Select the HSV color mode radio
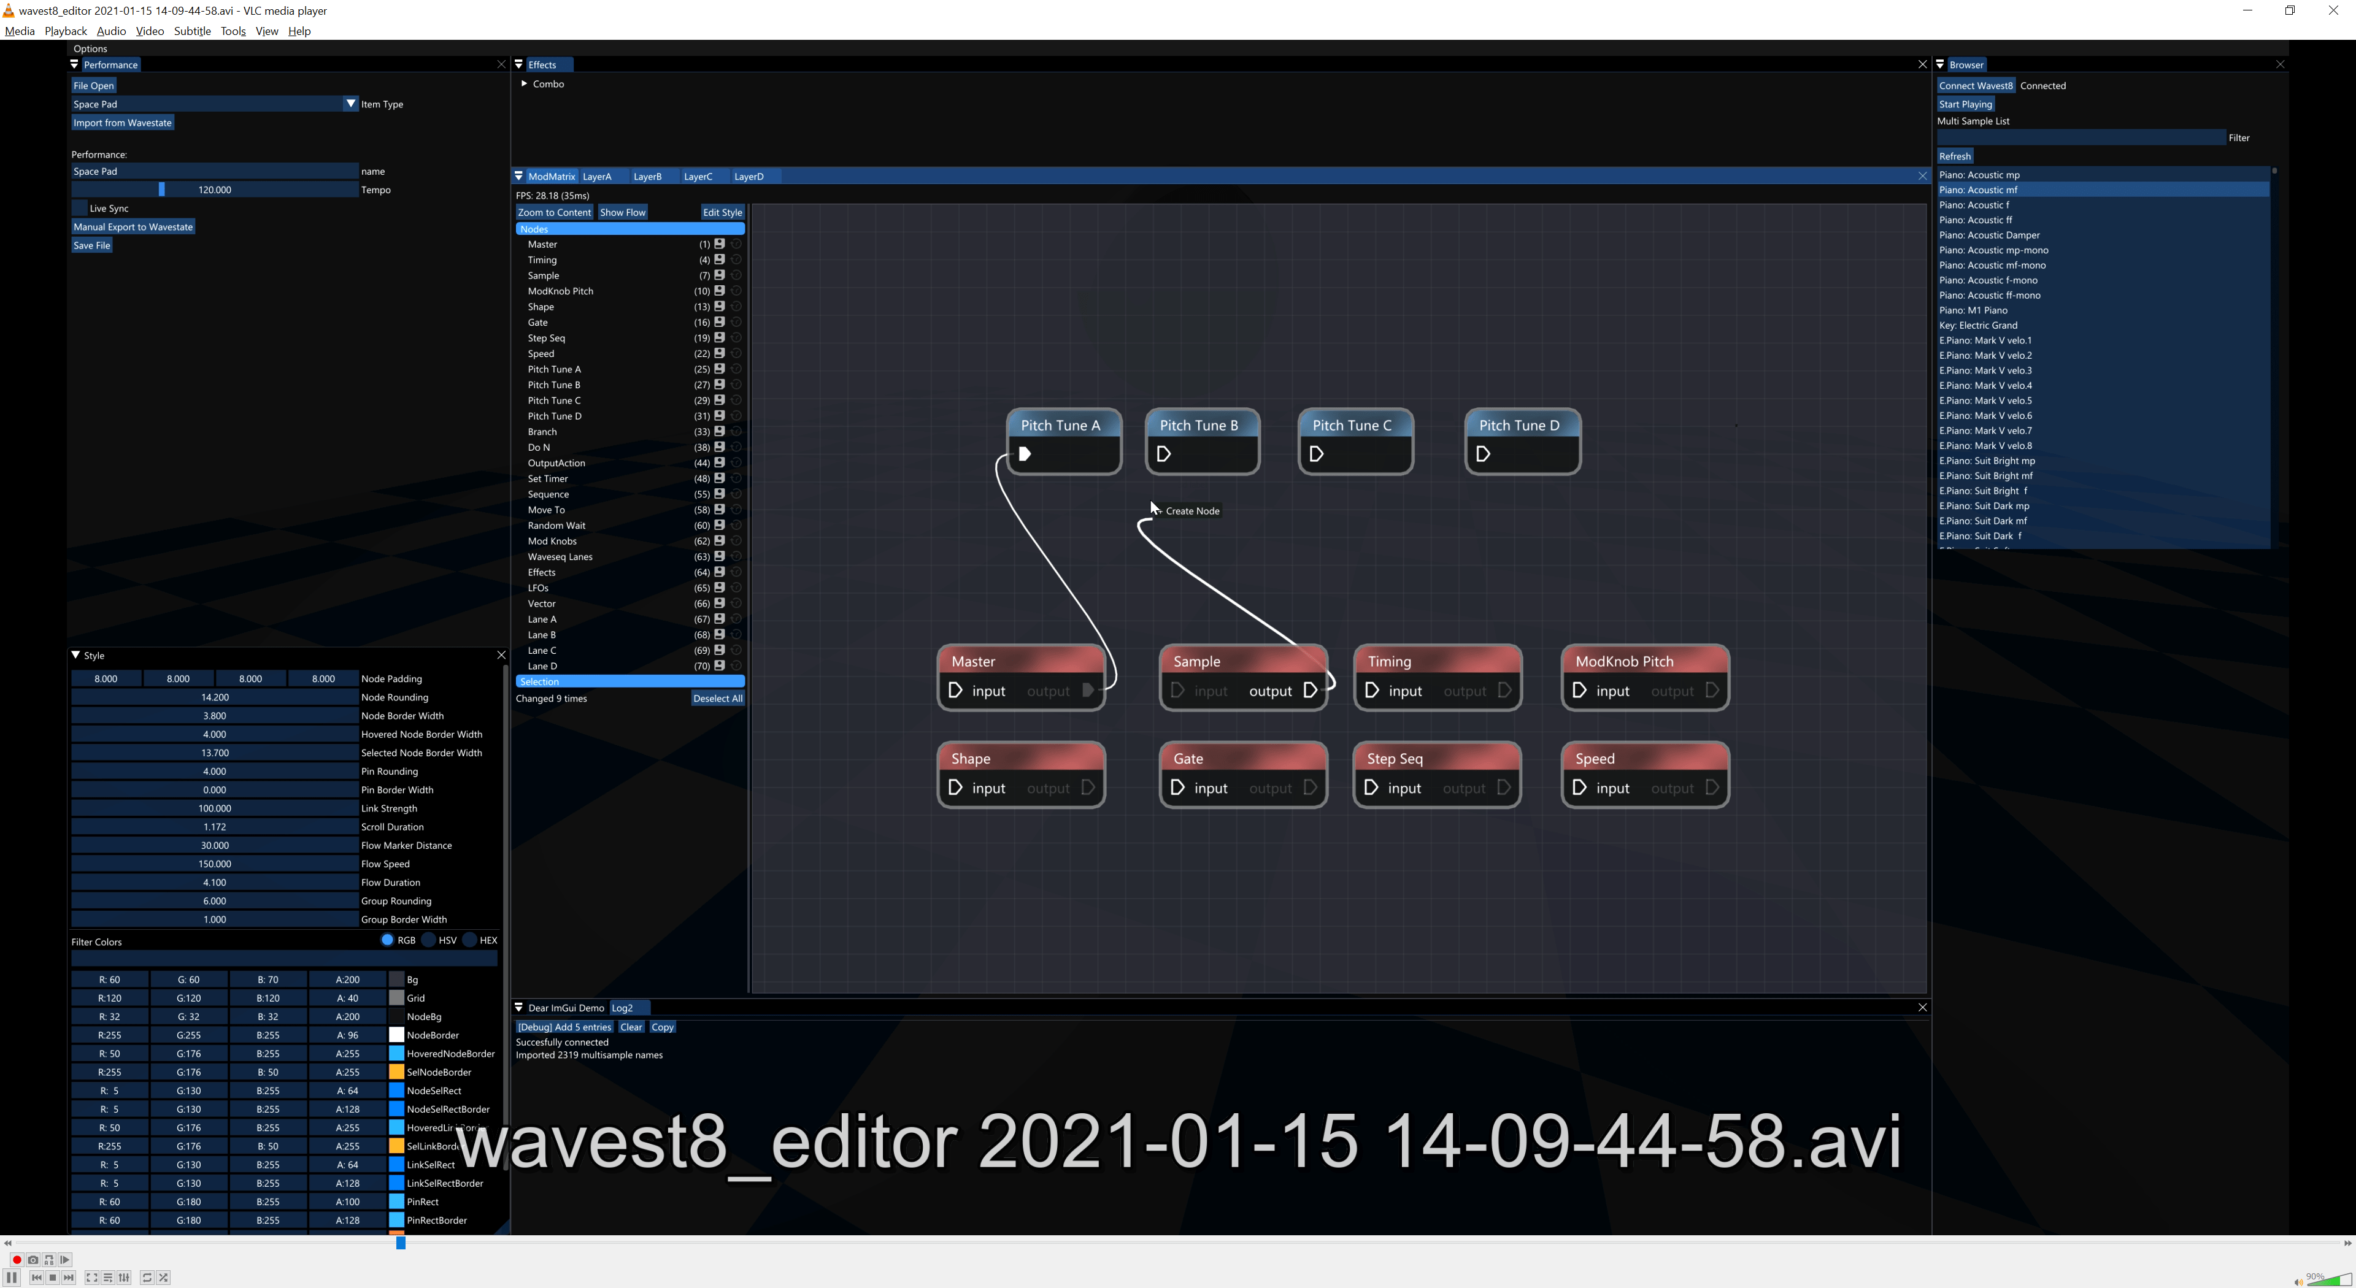The height and width of the screenshot is (1288, 2356). [x=429, y=940]
